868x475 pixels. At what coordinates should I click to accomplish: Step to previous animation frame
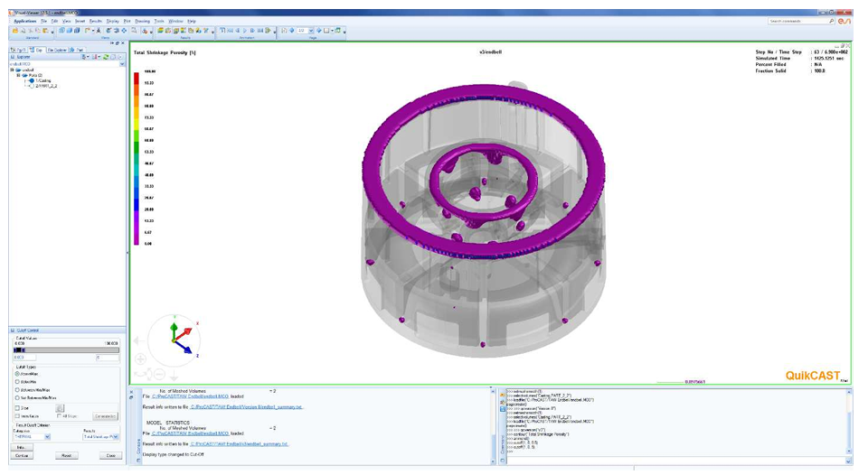point(238,31)
